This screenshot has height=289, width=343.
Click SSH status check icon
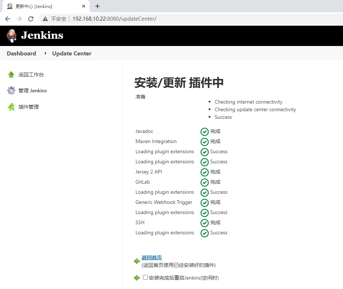[205, 223]
